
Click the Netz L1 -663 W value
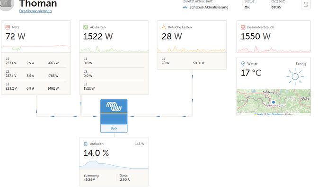pos(53,63)
